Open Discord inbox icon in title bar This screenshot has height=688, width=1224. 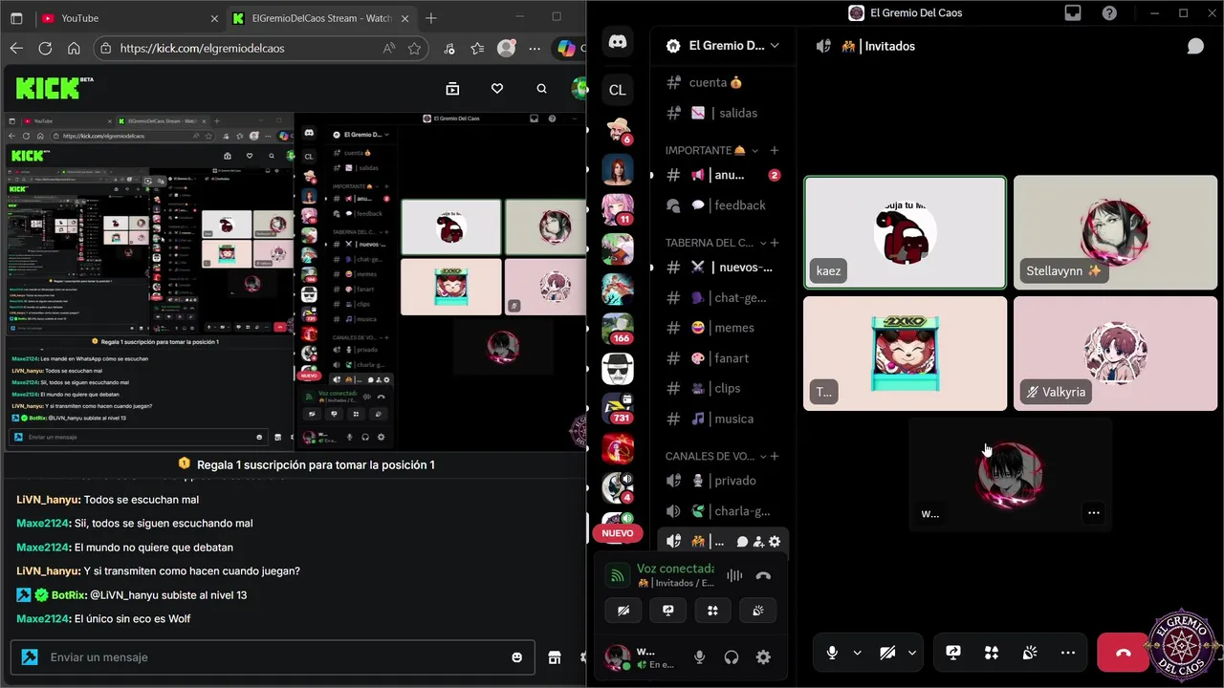tap(1073, 13)
